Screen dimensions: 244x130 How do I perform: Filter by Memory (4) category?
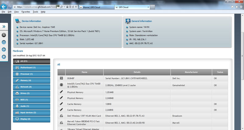32,81
